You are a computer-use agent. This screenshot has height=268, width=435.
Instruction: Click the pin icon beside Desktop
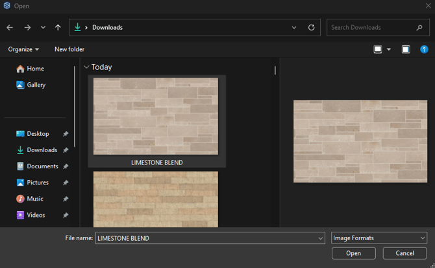66,134
